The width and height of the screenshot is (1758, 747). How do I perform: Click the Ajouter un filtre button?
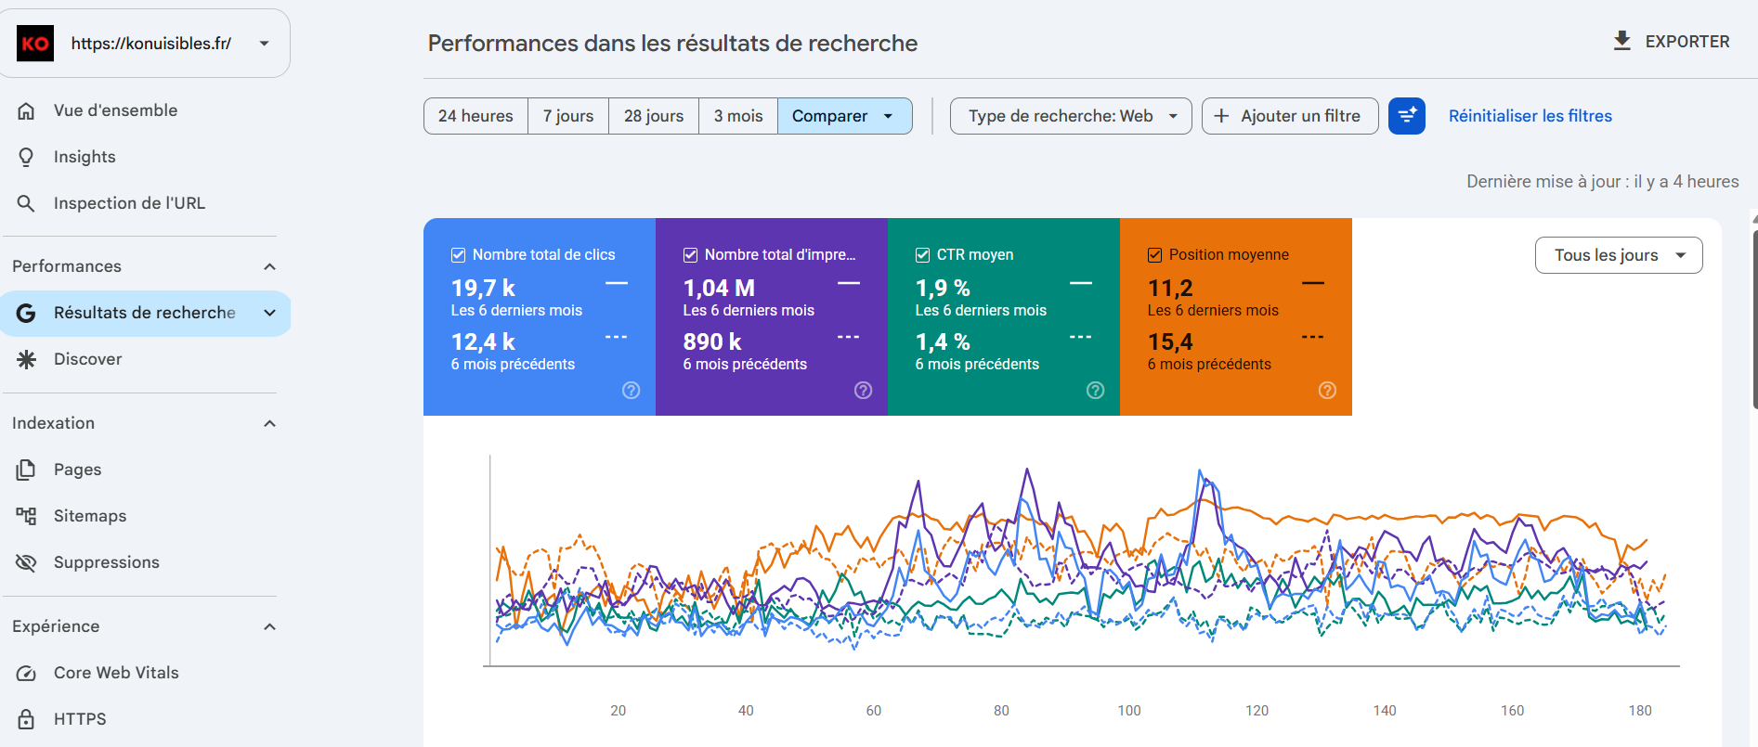(1290, 116)
